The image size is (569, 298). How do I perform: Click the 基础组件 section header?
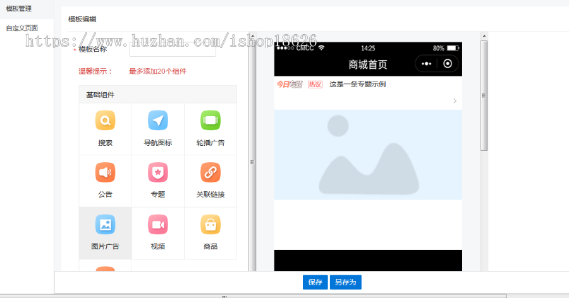(158, 95)
